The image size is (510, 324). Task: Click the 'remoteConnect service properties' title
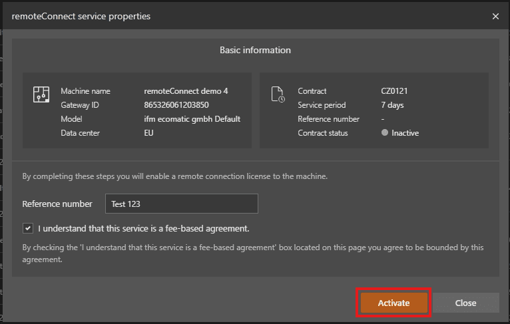coord(81,16)
